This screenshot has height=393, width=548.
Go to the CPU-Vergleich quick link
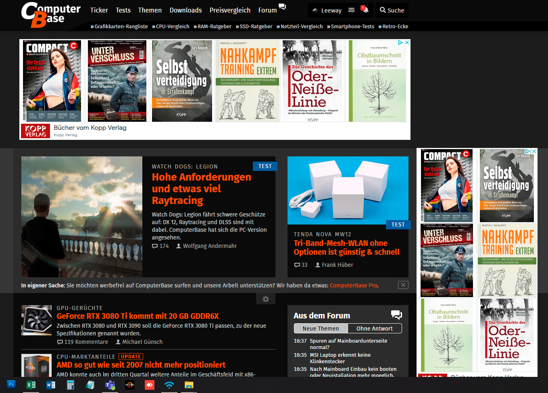tap(171, 26)
